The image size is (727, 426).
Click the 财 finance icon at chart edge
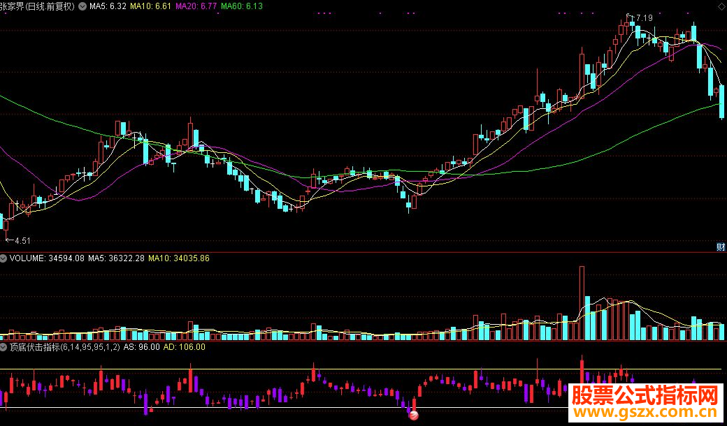point(721,247)
